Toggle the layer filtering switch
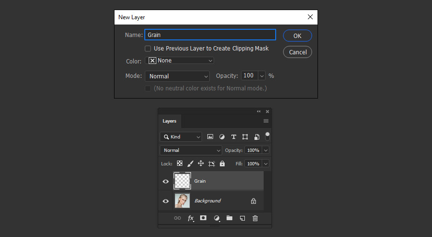 pos(267,137)
